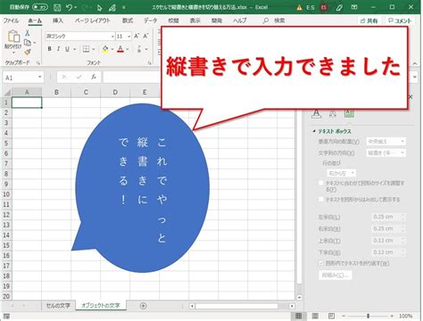Click the Paste clipboard icon

[x=13, y=37]
